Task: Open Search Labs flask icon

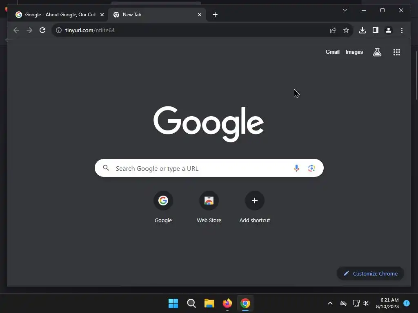Action: 377,52
